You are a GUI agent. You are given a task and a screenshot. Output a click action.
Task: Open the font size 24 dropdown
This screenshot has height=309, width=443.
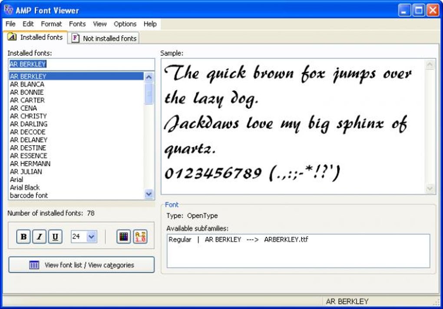92,237
